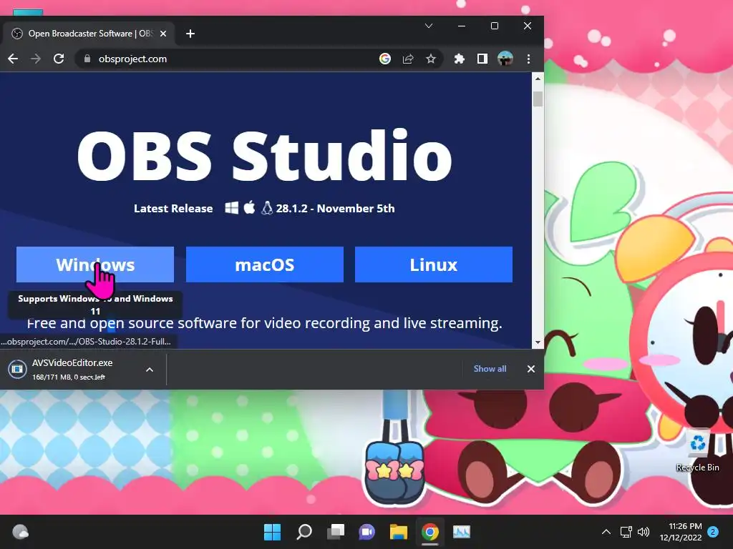Open Task View on taskbar
733x549 pixels.
pos(336,532)
